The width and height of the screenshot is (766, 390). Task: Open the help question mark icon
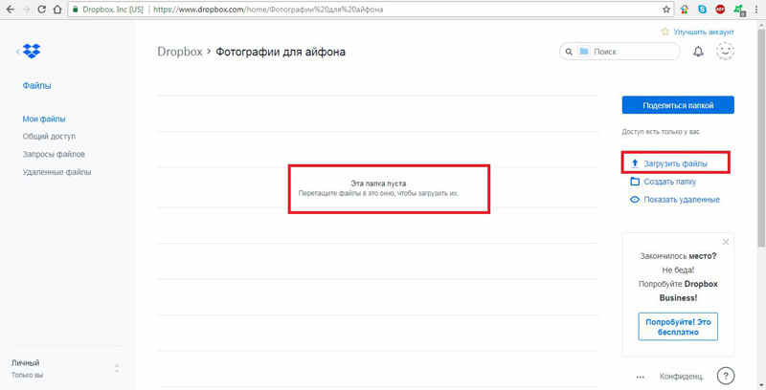click(x=726, y=376)
